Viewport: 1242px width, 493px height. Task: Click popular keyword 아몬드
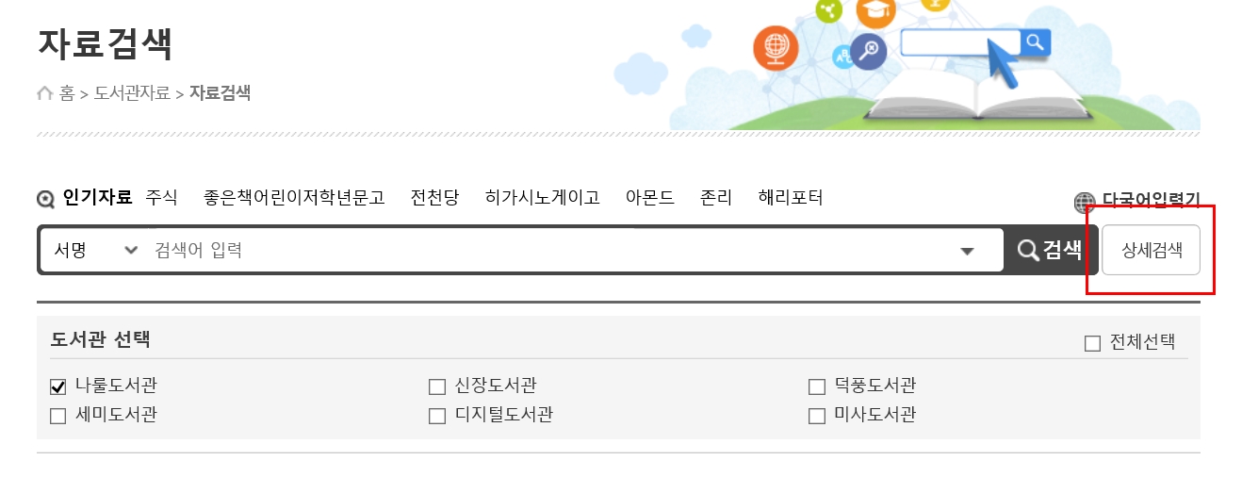tap(650, 198)
